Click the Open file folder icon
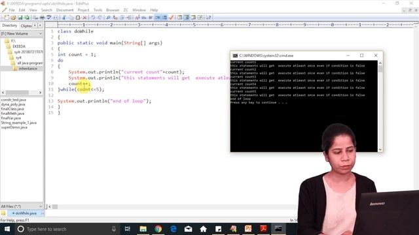 tap(13, 18)
